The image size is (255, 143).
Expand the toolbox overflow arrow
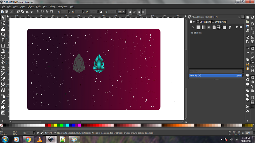(x=3, y=121)
